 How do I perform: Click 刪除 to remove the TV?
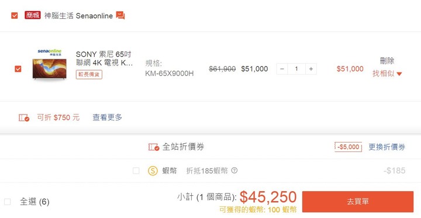click(x=387, y=61)
